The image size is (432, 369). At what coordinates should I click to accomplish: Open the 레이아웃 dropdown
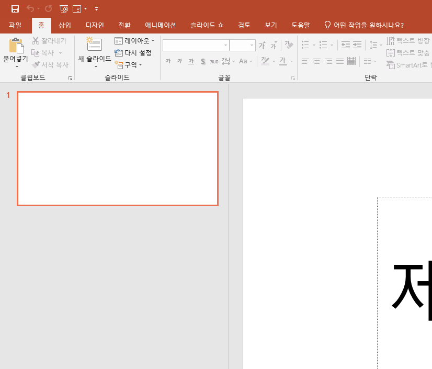point(134,41)
